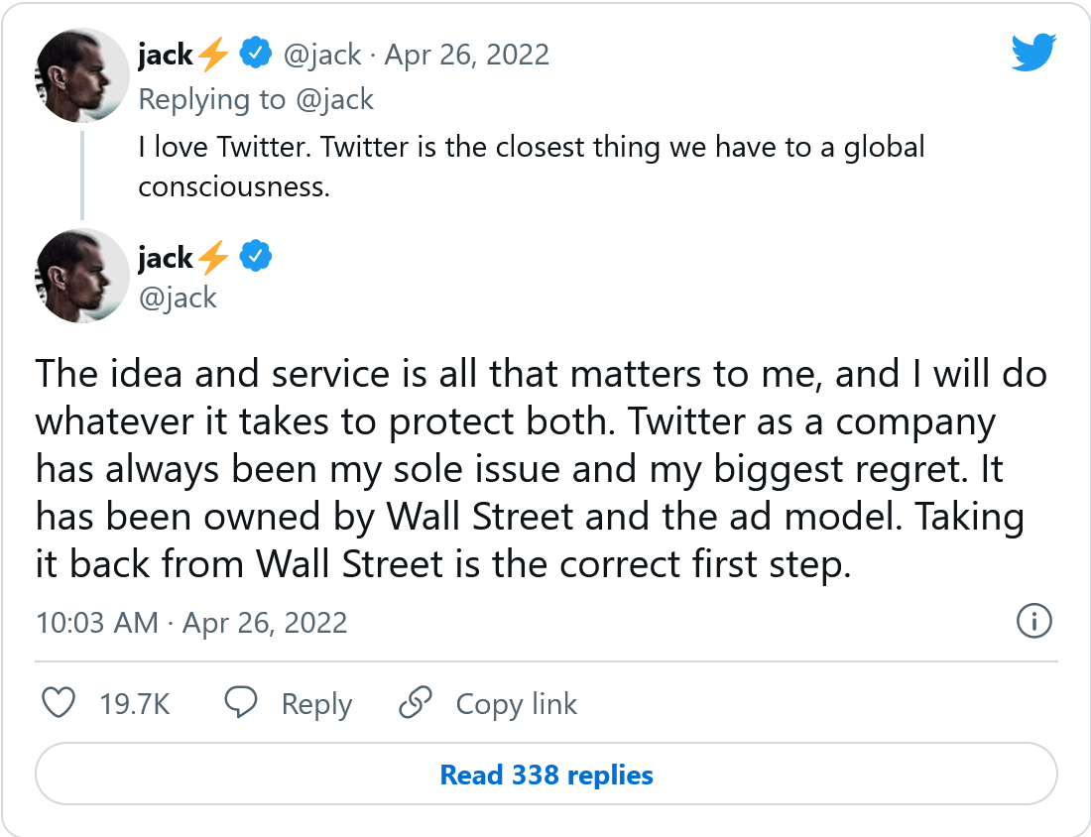Screen dimensions: 1091x837
Task: Click the verified badge in the replied-to tweet header
Action: point(257,55)
